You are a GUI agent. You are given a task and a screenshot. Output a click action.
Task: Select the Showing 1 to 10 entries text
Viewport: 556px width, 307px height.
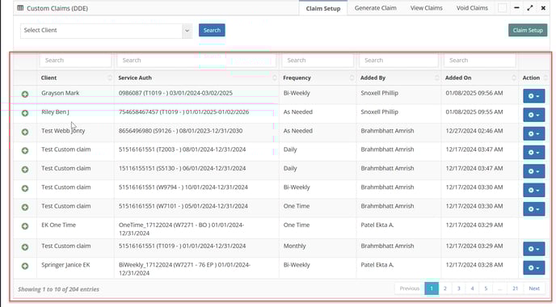tap(58, 289)
